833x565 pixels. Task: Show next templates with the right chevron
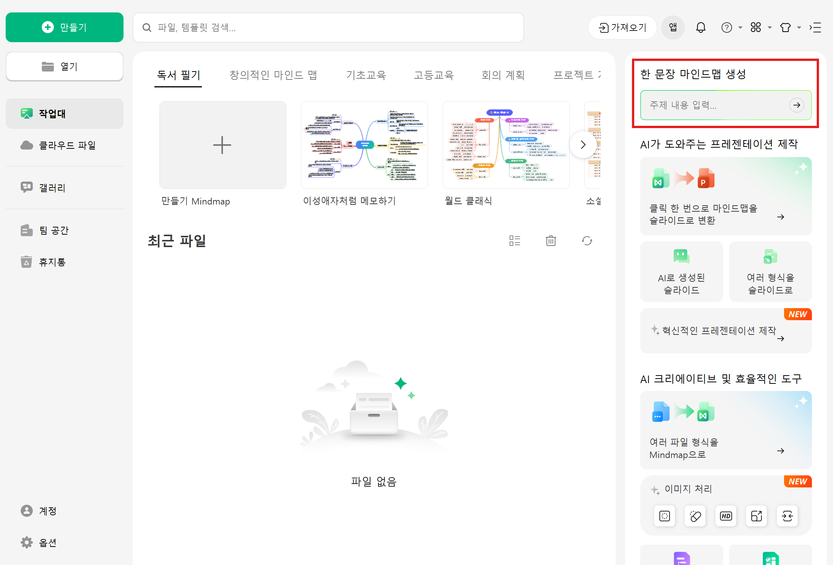pos(583,145)
